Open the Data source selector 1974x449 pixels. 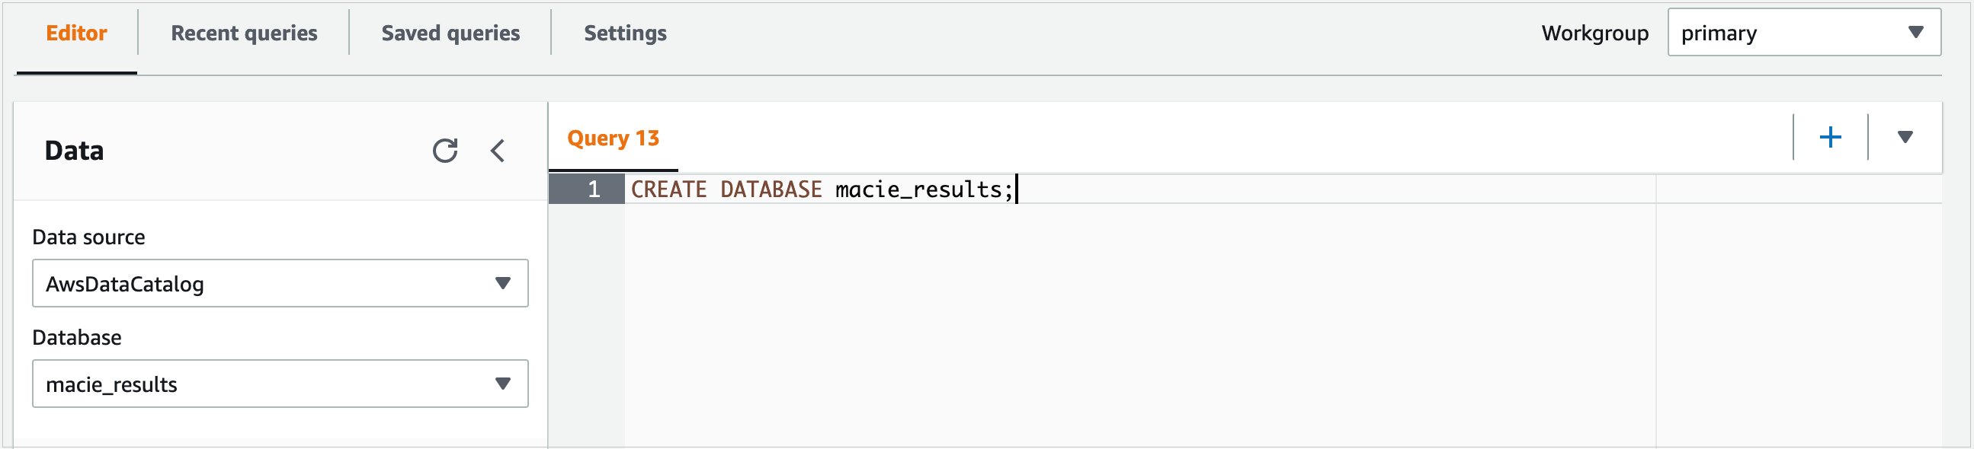coord(280,283)
